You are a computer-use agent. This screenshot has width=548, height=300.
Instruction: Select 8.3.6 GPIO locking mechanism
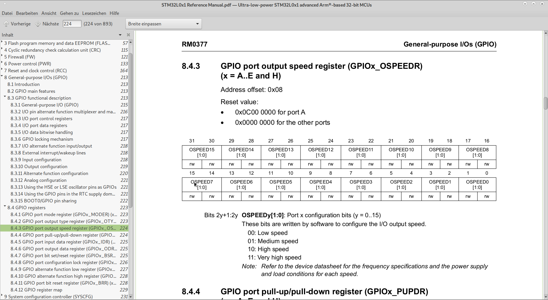64,139
